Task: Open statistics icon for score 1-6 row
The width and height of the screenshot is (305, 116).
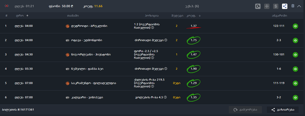Action: [x=295, y=69]
